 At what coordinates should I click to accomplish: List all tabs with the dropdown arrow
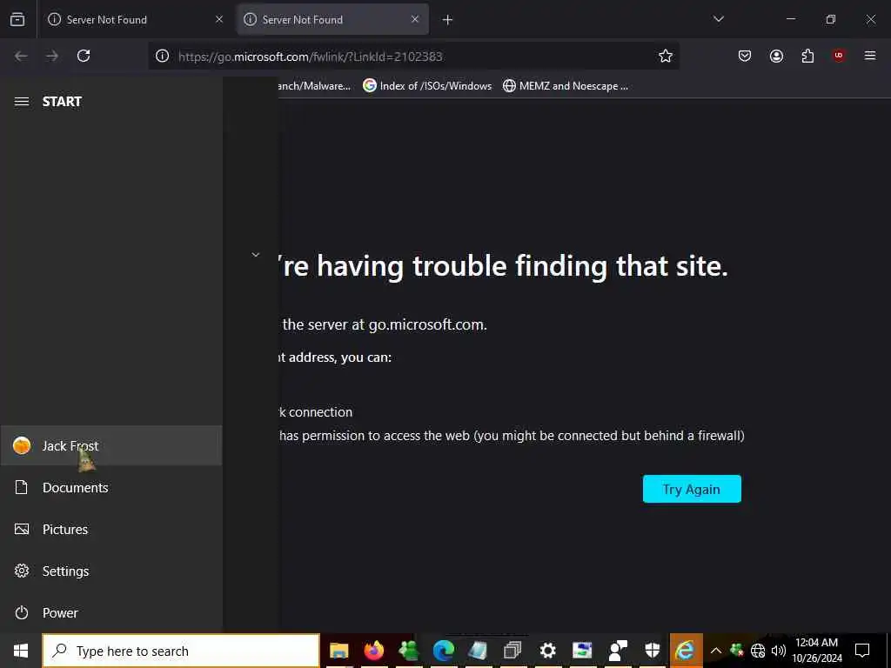point(718,19)
